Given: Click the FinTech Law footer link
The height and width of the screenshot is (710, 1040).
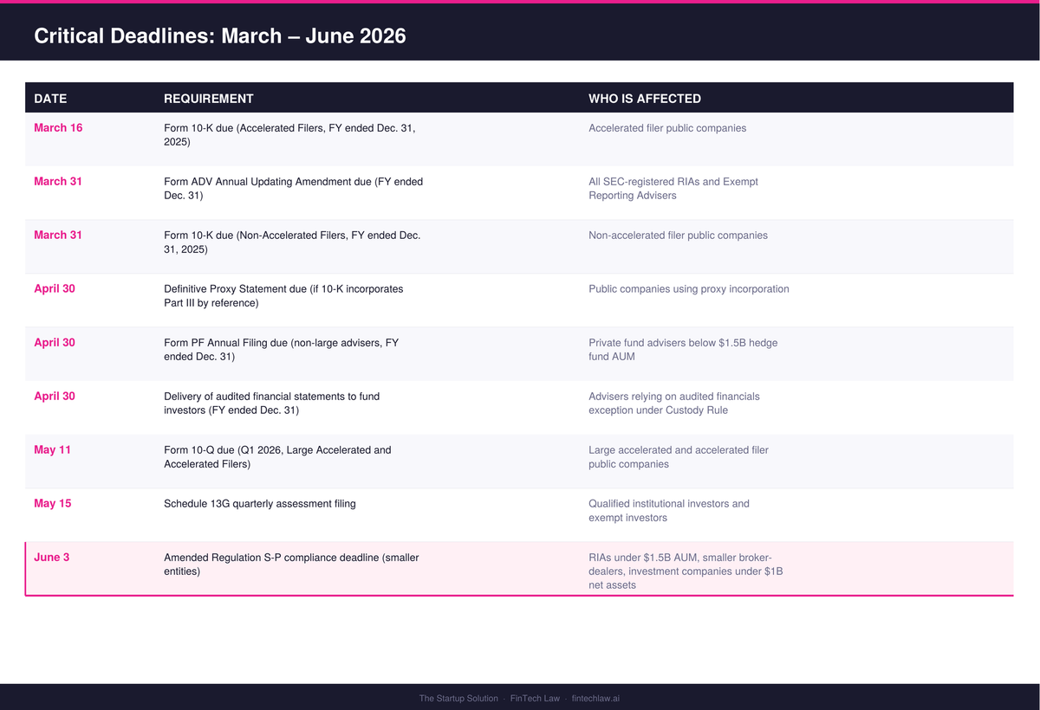Looking at the screenshot, I should pos(535,698).
